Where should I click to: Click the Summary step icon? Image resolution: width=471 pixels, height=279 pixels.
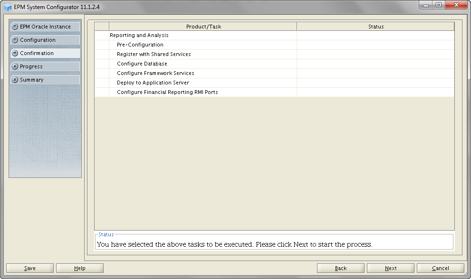click(x=15, y=80)
